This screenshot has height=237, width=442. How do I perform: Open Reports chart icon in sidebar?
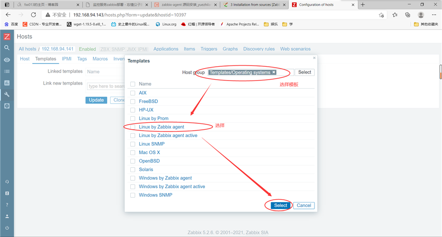[x=7, y=83]
